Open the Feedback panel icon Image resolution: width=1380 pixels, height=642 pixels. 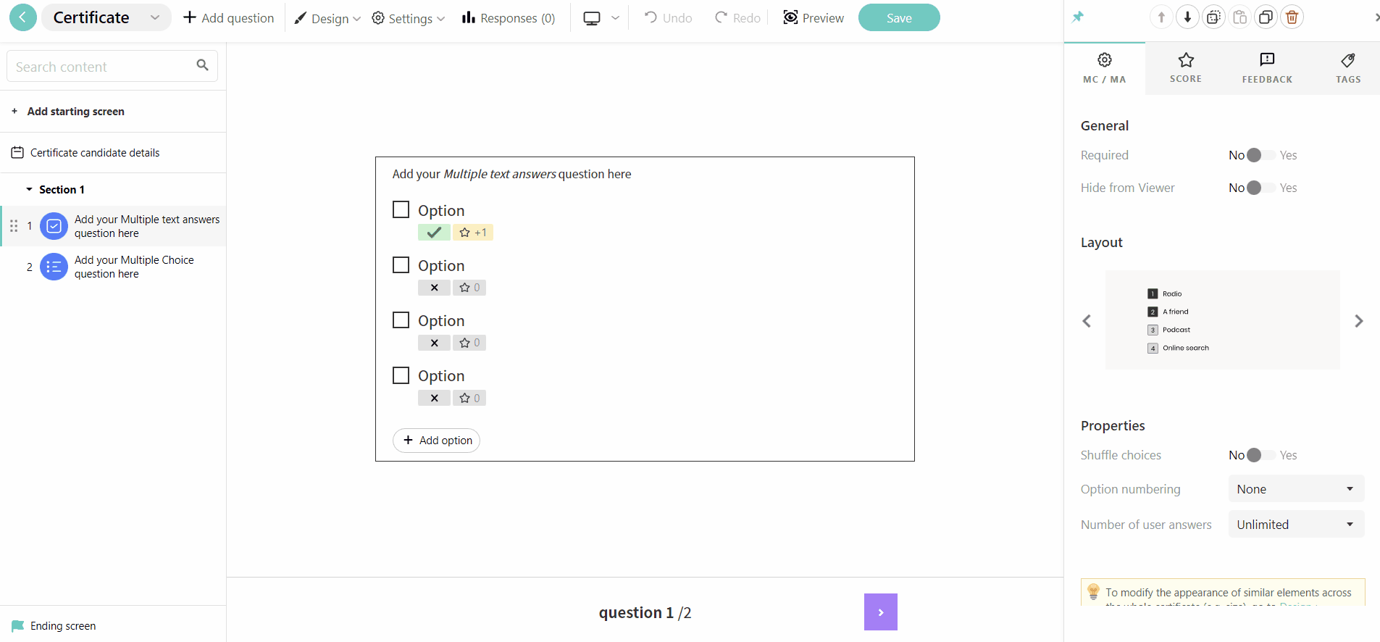[1267, 61]
